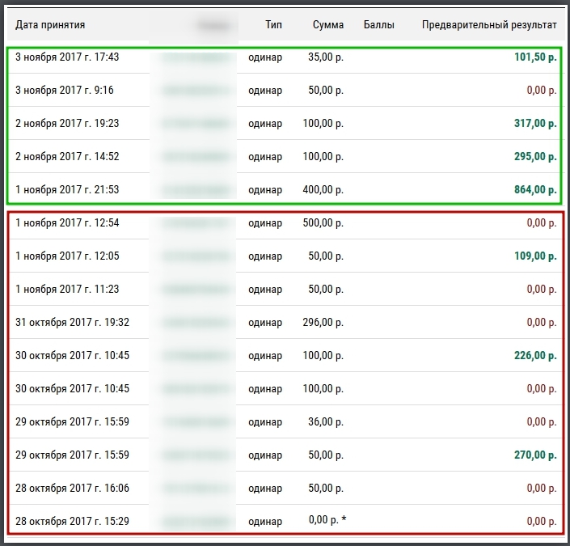Screen dimensions: 570x546
Task: Select date "1 ноября 2017 г. 11:23"
Action: (67, 289)
